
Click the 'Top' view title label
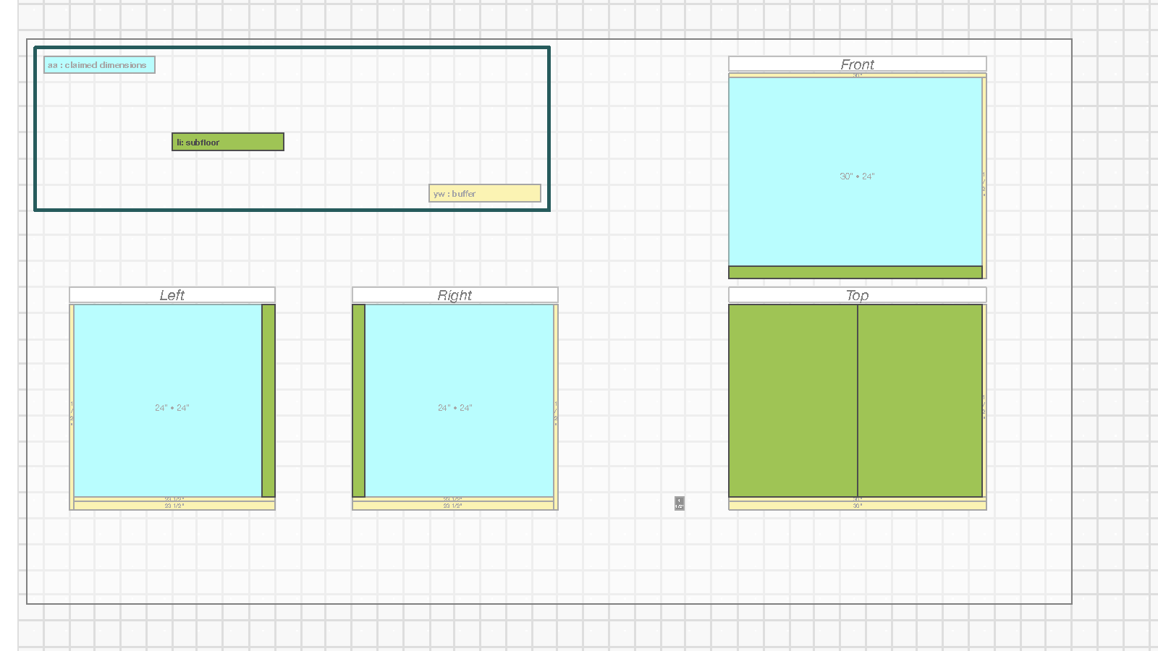(x=857, y=294)
